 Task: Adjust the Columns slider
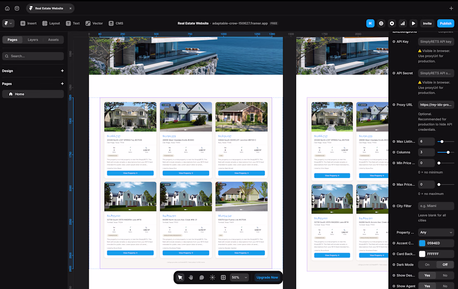pyautogui.click(x=448, y=152)
